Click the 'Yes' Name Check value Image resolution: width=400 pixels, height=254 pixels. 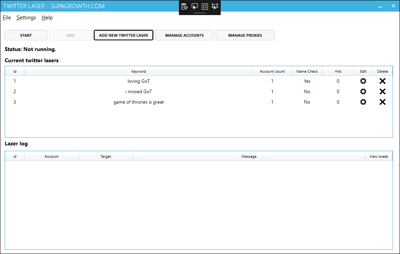[x=307, y=81]
